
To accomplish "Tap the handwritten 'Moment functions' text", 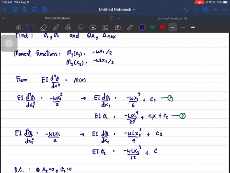I will coord(37,53).
